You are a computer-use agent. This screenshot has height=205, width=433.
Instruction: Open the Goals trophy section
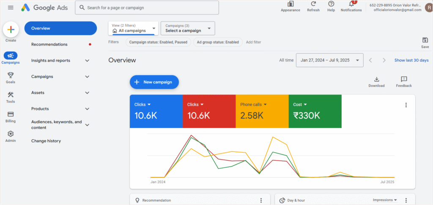point(11,78)
